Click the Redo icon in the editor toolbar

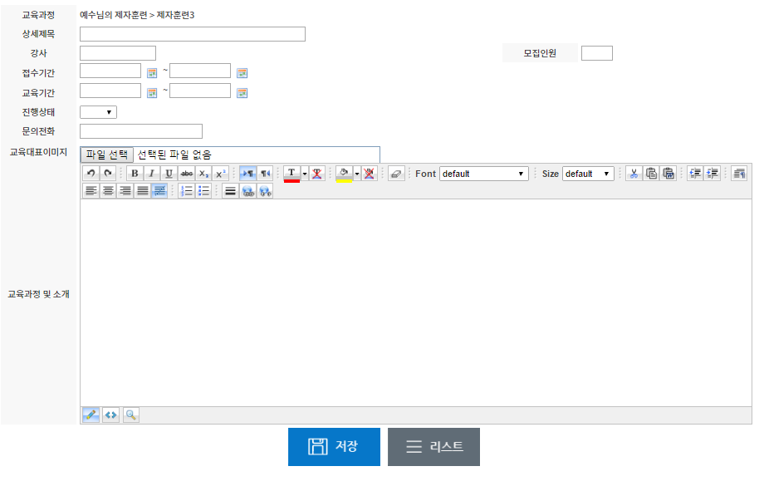click(x=108, y=174)
